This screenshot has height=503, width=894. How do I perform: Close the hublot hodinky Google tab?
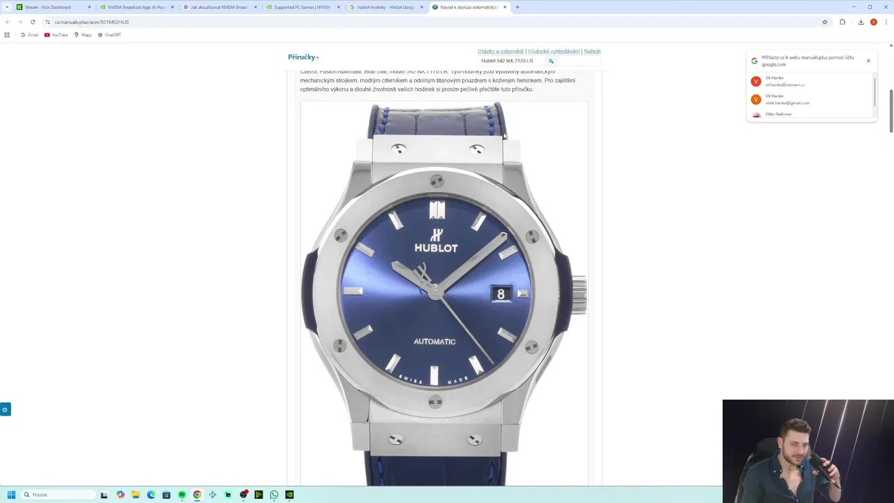(x=422, y=7)
